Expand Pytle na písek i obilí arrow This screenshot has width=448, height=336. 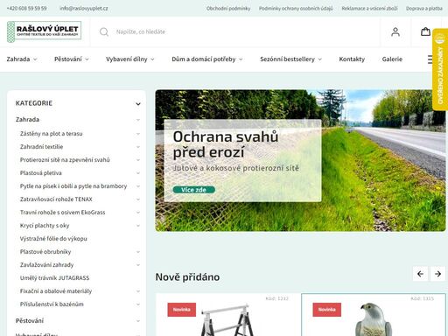(138, 186)
